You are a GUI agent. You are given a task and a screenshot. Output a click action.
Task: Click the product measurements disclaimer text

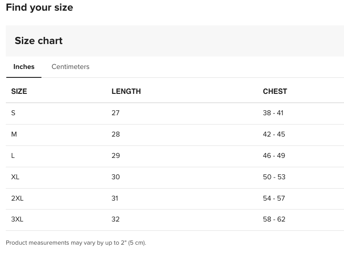pos(76,243)
